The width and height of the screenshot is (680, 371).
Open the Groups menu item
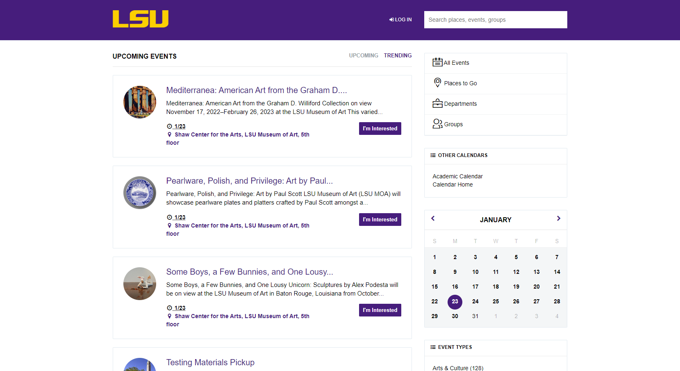496,125
